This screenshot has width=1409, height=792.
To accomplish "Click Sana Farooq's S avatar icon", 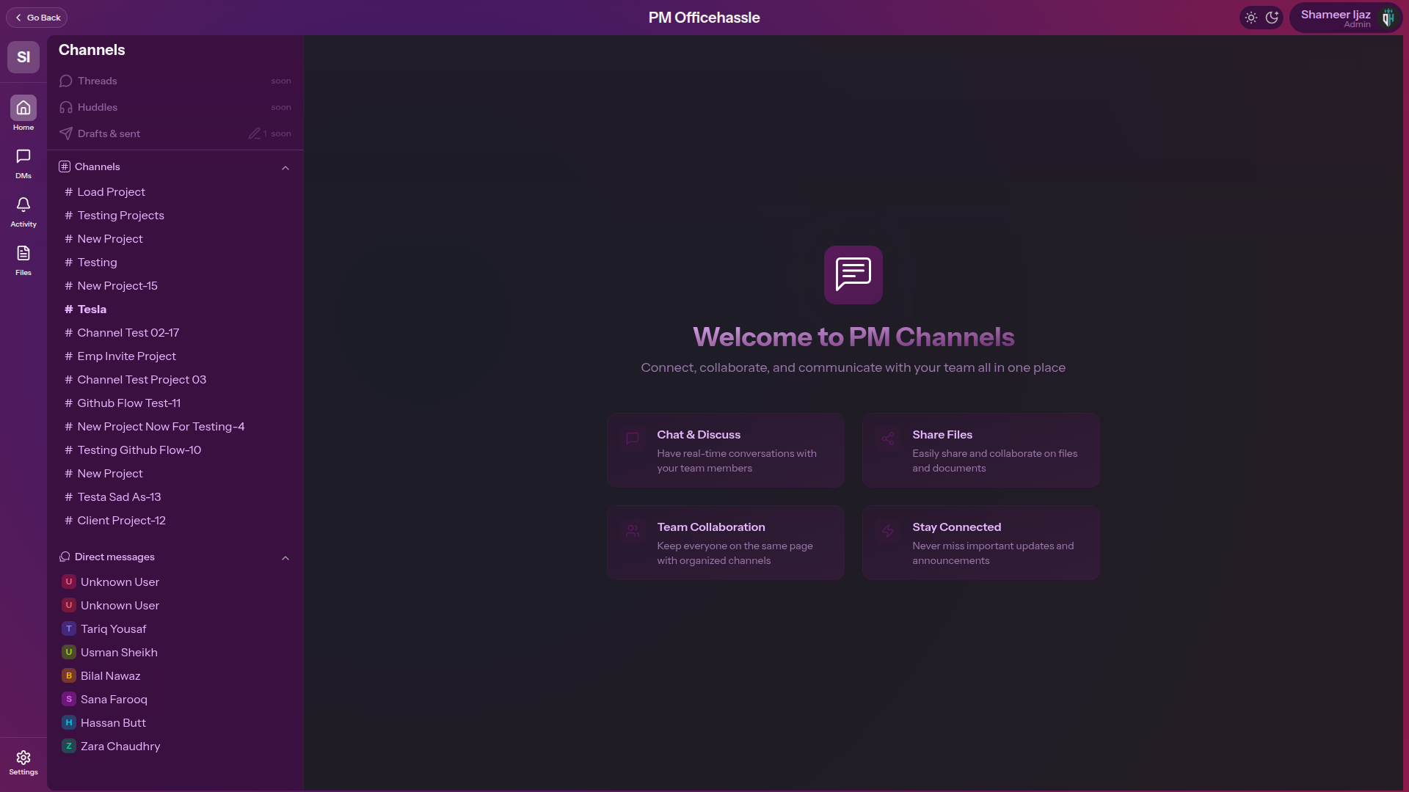I will click(69, 700).
